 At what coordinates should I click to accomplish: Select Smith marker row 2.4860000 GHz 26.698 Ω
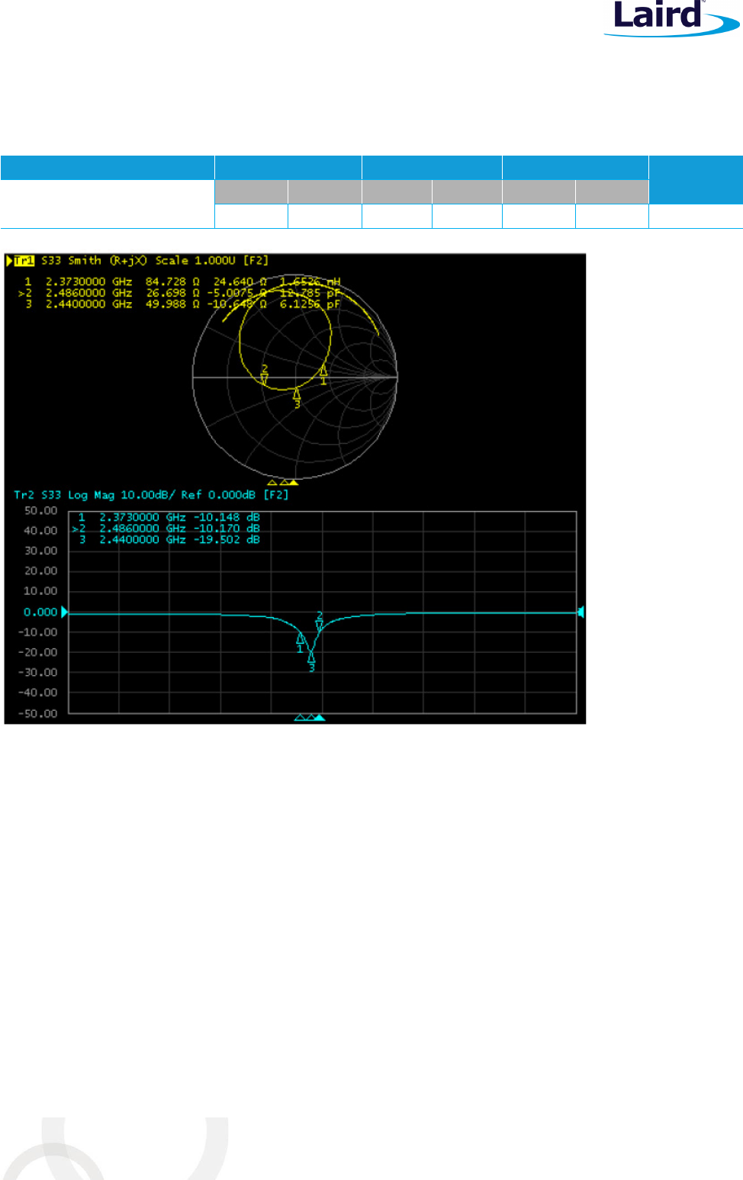180,293
